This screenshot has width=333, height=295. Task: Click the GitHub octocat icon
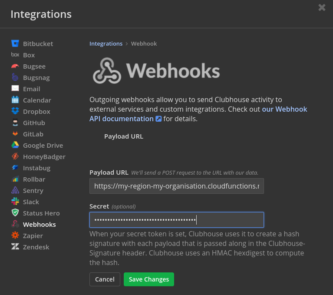click(x=15, y=123)
